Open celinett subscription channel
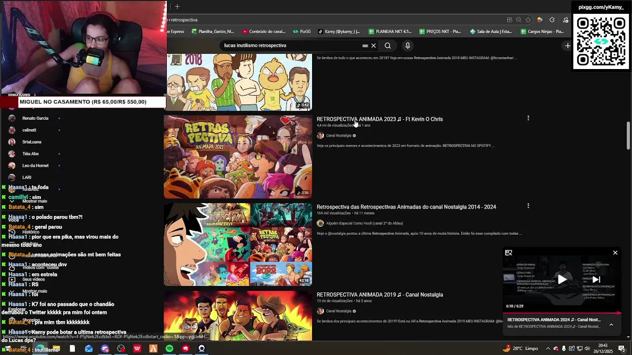632x355 pixels. [x=29, y=130]
